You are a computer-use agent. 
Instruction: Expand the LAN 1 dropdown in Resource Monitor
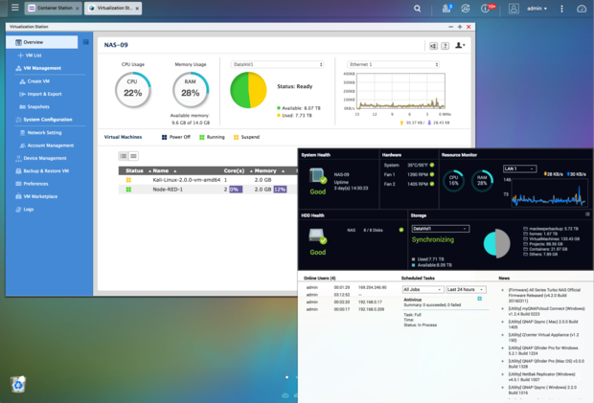(x=519, y=168)
